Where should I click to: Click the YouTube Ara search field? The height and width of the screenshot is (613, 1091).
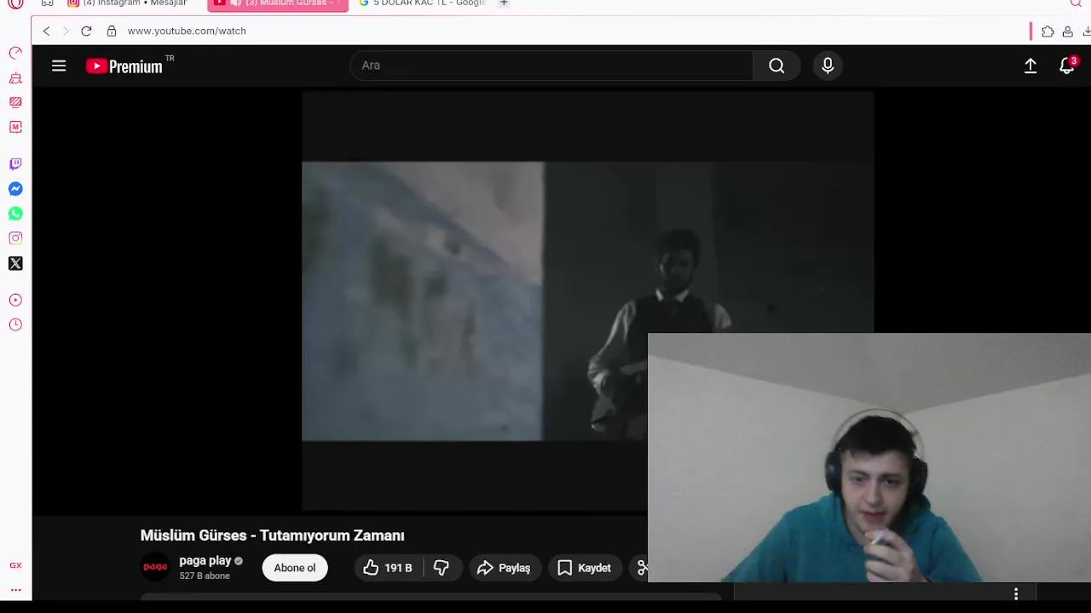[x=551, y=66]
